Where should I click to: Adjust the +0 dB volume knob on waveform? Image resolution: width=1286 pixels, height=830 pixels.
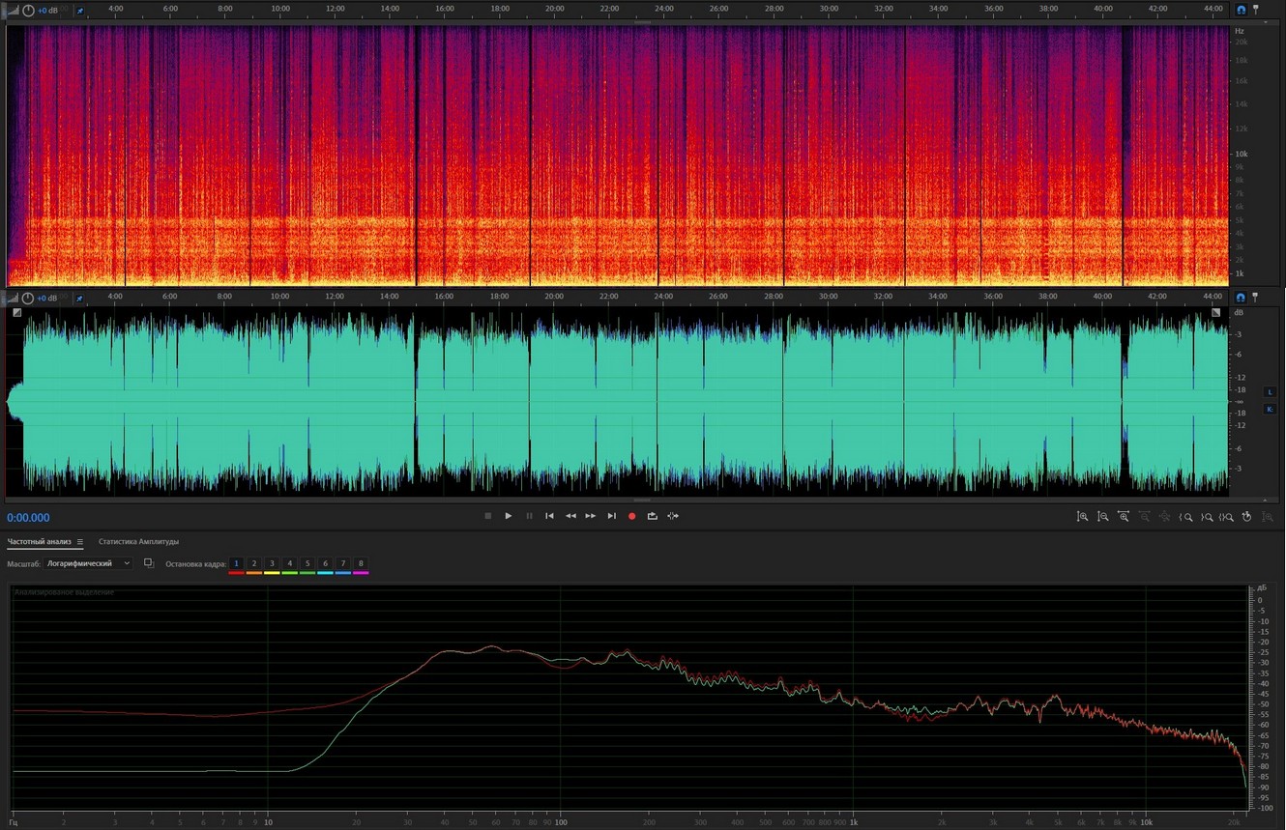28,299
